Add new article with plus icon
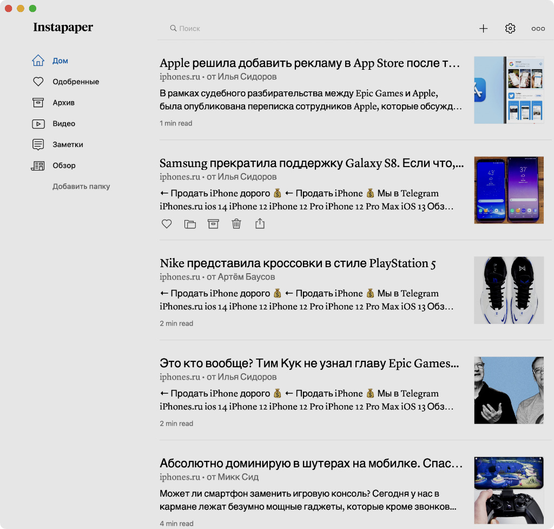This screenshot has width=554, height=529. point(484,29)
